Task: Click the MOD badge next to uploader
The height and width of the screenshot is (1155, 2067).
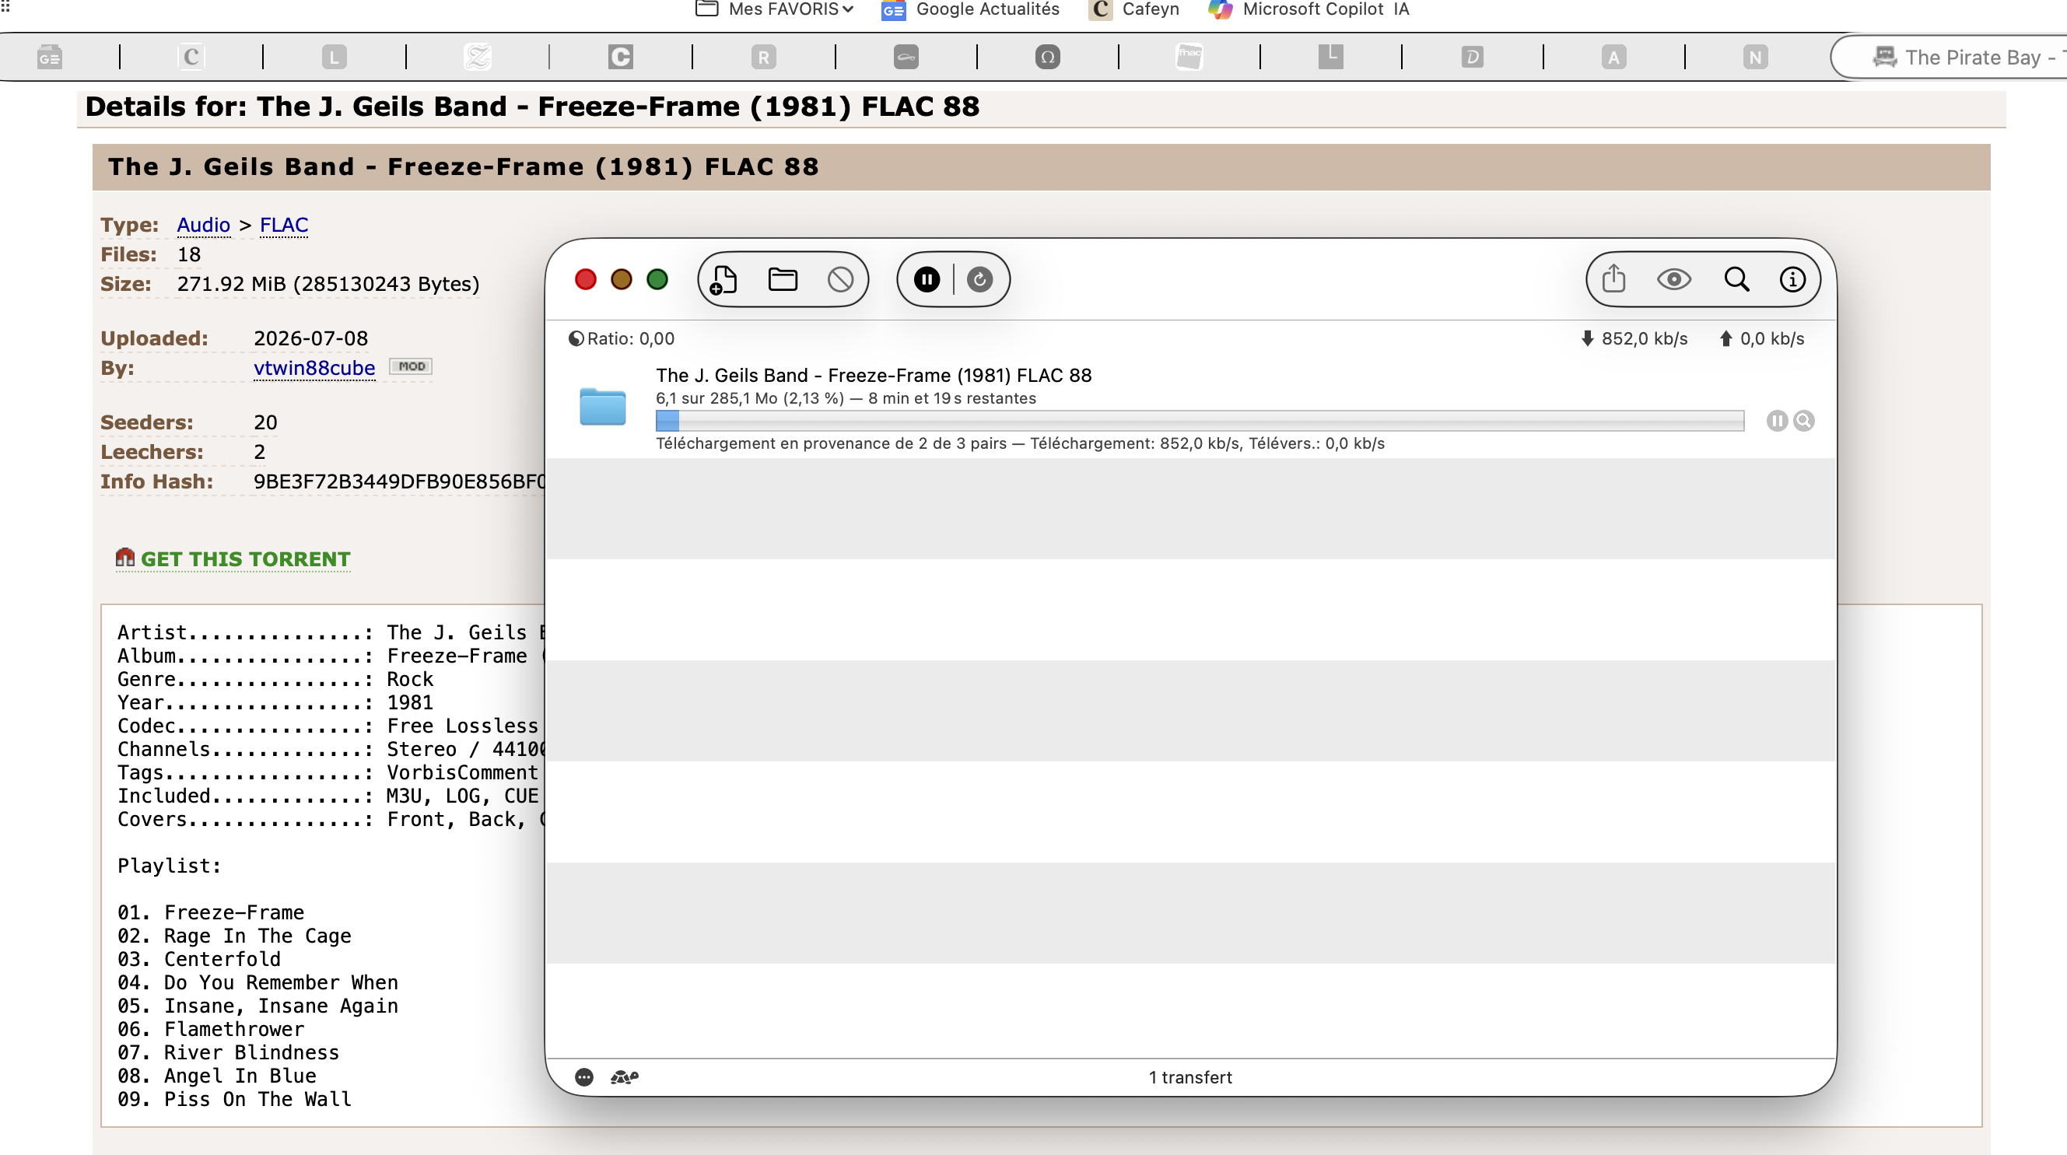Action: click(x=411, y=366)
